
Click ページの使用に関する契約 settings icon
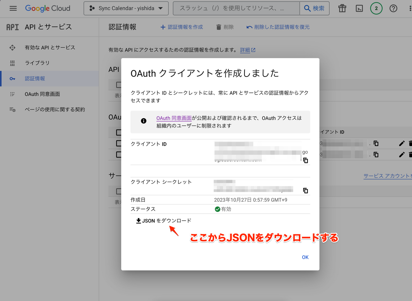tap(12, 110)
